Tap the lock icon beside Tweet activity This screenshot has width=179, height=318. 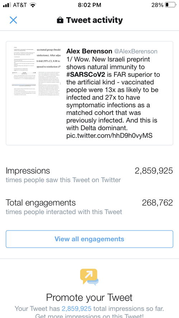coord(60,20)
